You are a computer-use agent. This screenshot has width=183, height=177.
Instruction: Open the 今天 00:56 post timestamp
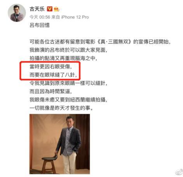[x=40, y=17]
